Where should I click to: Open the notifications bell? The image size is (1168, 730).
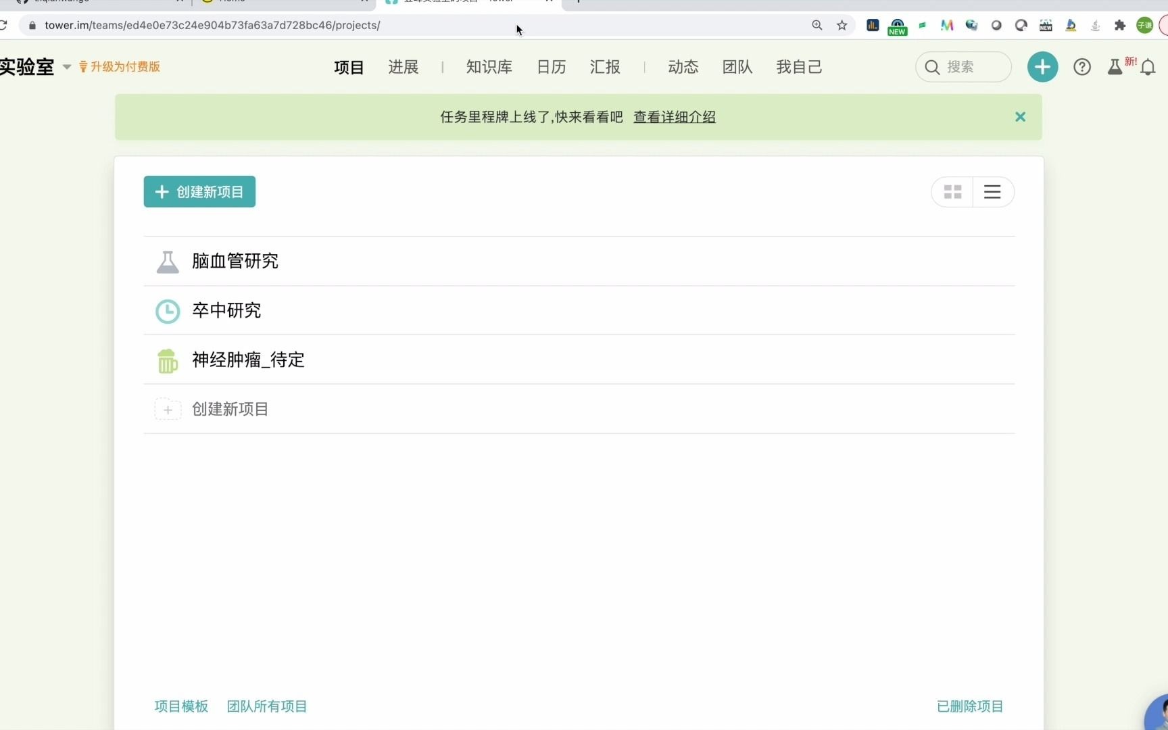click(1148, 68)
